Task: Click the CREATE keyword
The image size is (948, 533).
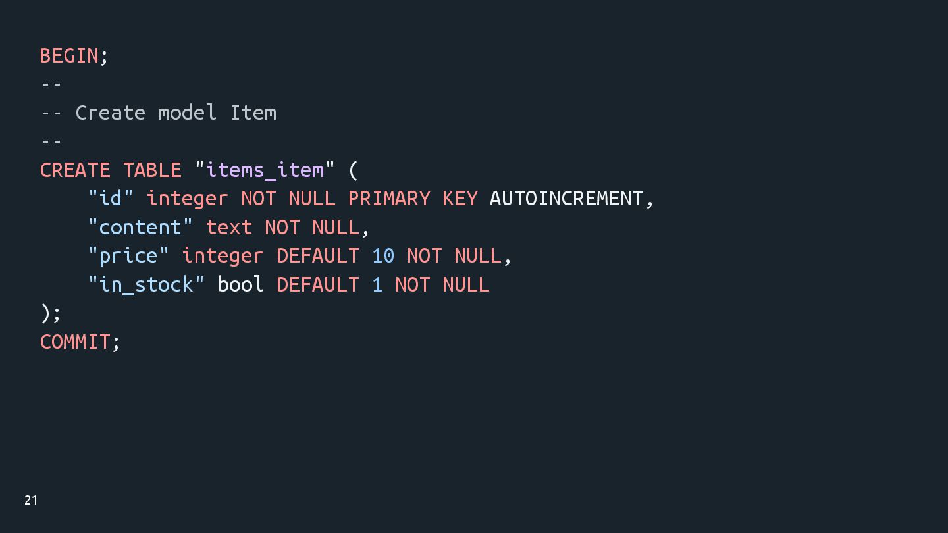Action: click(75, 170)
